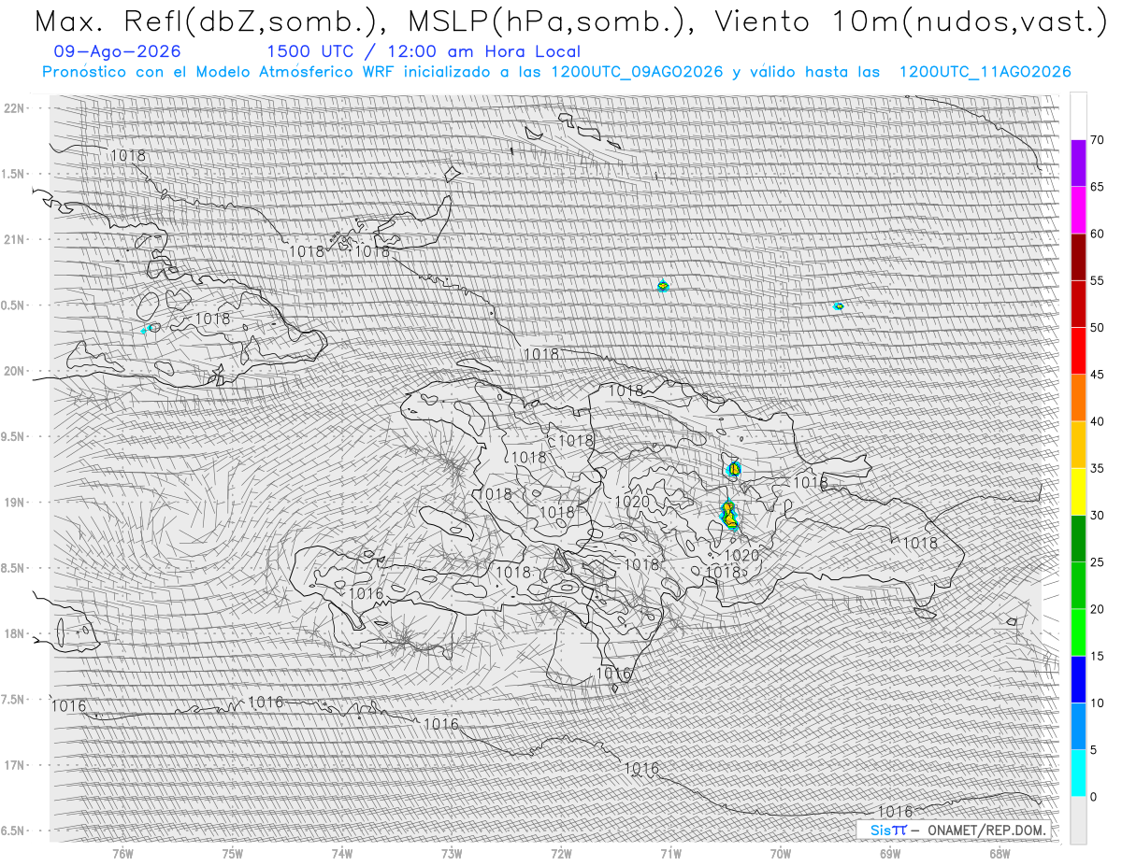Click the 68W longitude axis label
This screenshot has height=866, width=1122.
click(x=1000, y=854)
